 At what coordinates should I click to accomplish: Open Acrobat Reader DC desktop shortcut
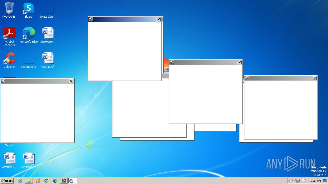click(9, 37)
